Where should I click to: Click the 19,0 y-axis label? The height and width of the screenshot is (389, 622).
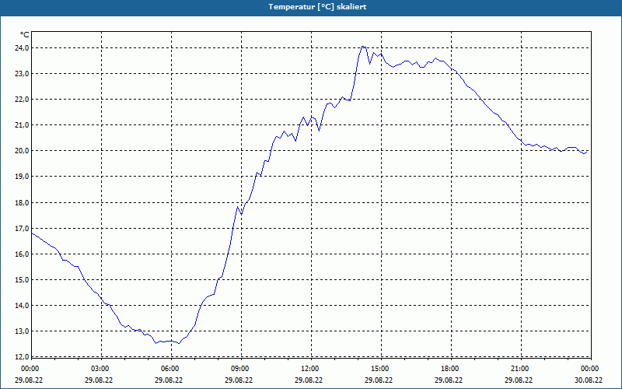click(23, 177)
